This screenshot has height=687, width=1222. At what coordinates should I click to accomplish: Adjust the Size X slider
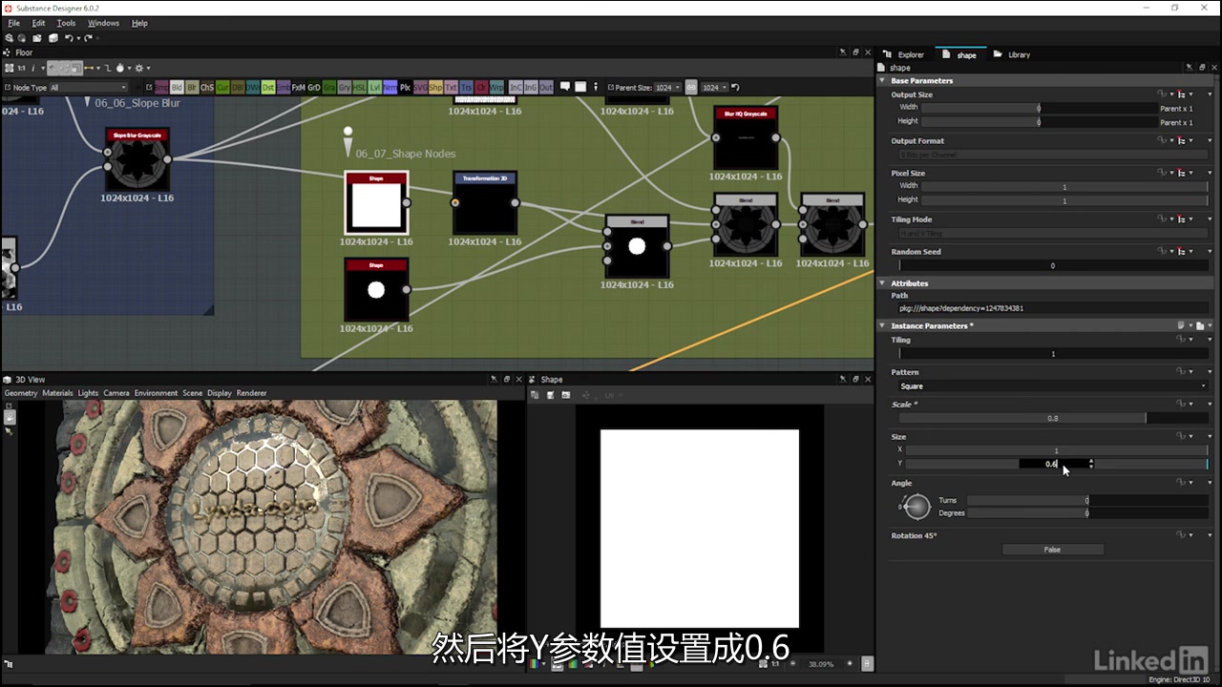point(1057,450)
